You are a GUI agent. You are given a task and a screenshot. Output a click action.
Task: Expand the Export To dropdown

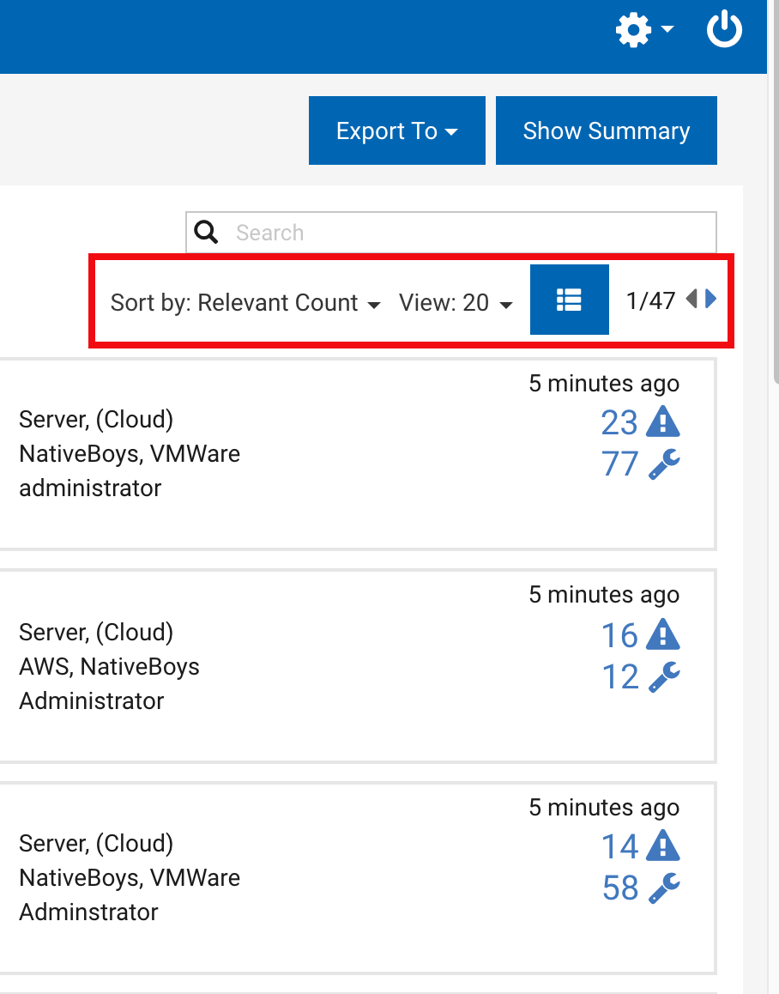[396, 130]
